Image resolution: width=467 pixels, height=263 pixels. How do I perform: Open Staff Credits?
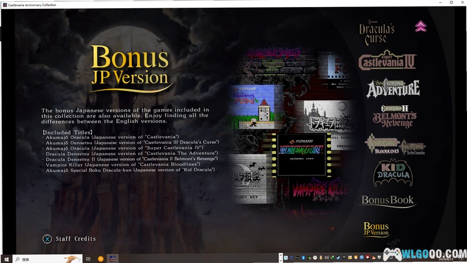(x=76, y=238)
